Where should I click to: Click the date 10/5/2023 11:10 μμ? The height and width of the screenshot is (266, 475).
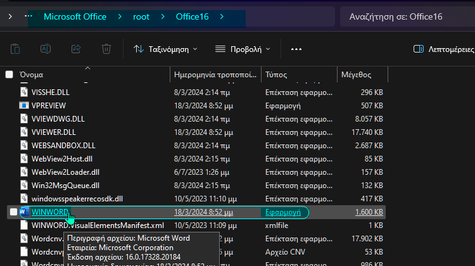[x=205, y=199]
